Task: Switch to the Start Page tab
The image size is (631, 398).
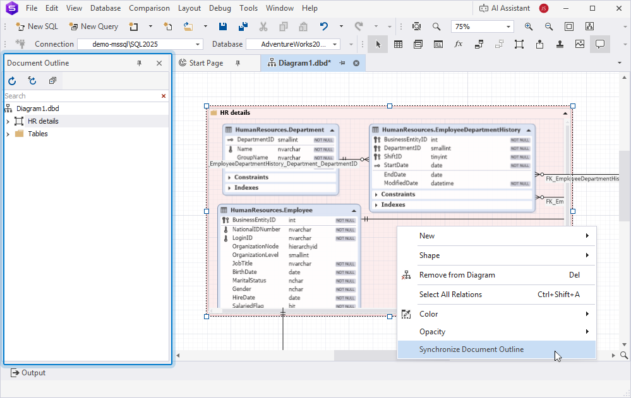Action: tap(206, 63)
